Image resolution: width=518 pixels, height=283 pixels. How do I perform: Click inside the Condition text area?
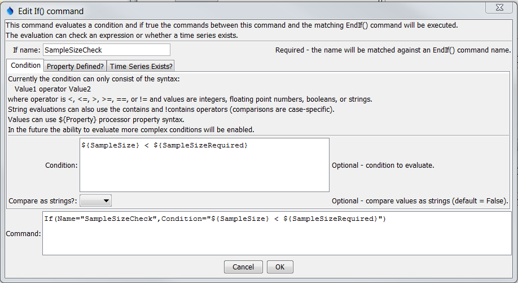204,165
